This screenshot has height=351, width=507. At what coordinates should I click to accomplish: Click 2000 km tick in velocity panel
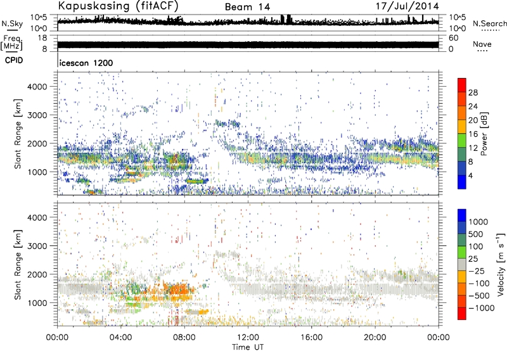tap(37, 274)
